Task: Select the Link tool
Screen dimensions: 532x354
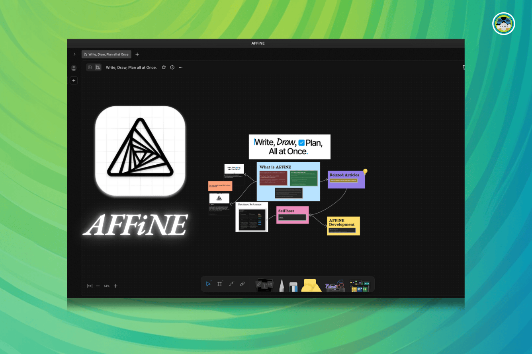Action: pyautogui.click(x=243, y=284)
